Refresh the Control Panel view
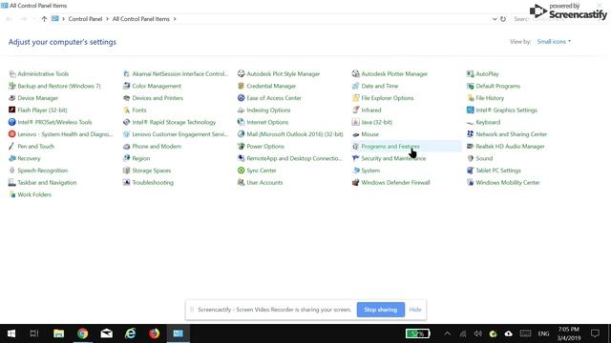The image size is (611, 343). 503,19
